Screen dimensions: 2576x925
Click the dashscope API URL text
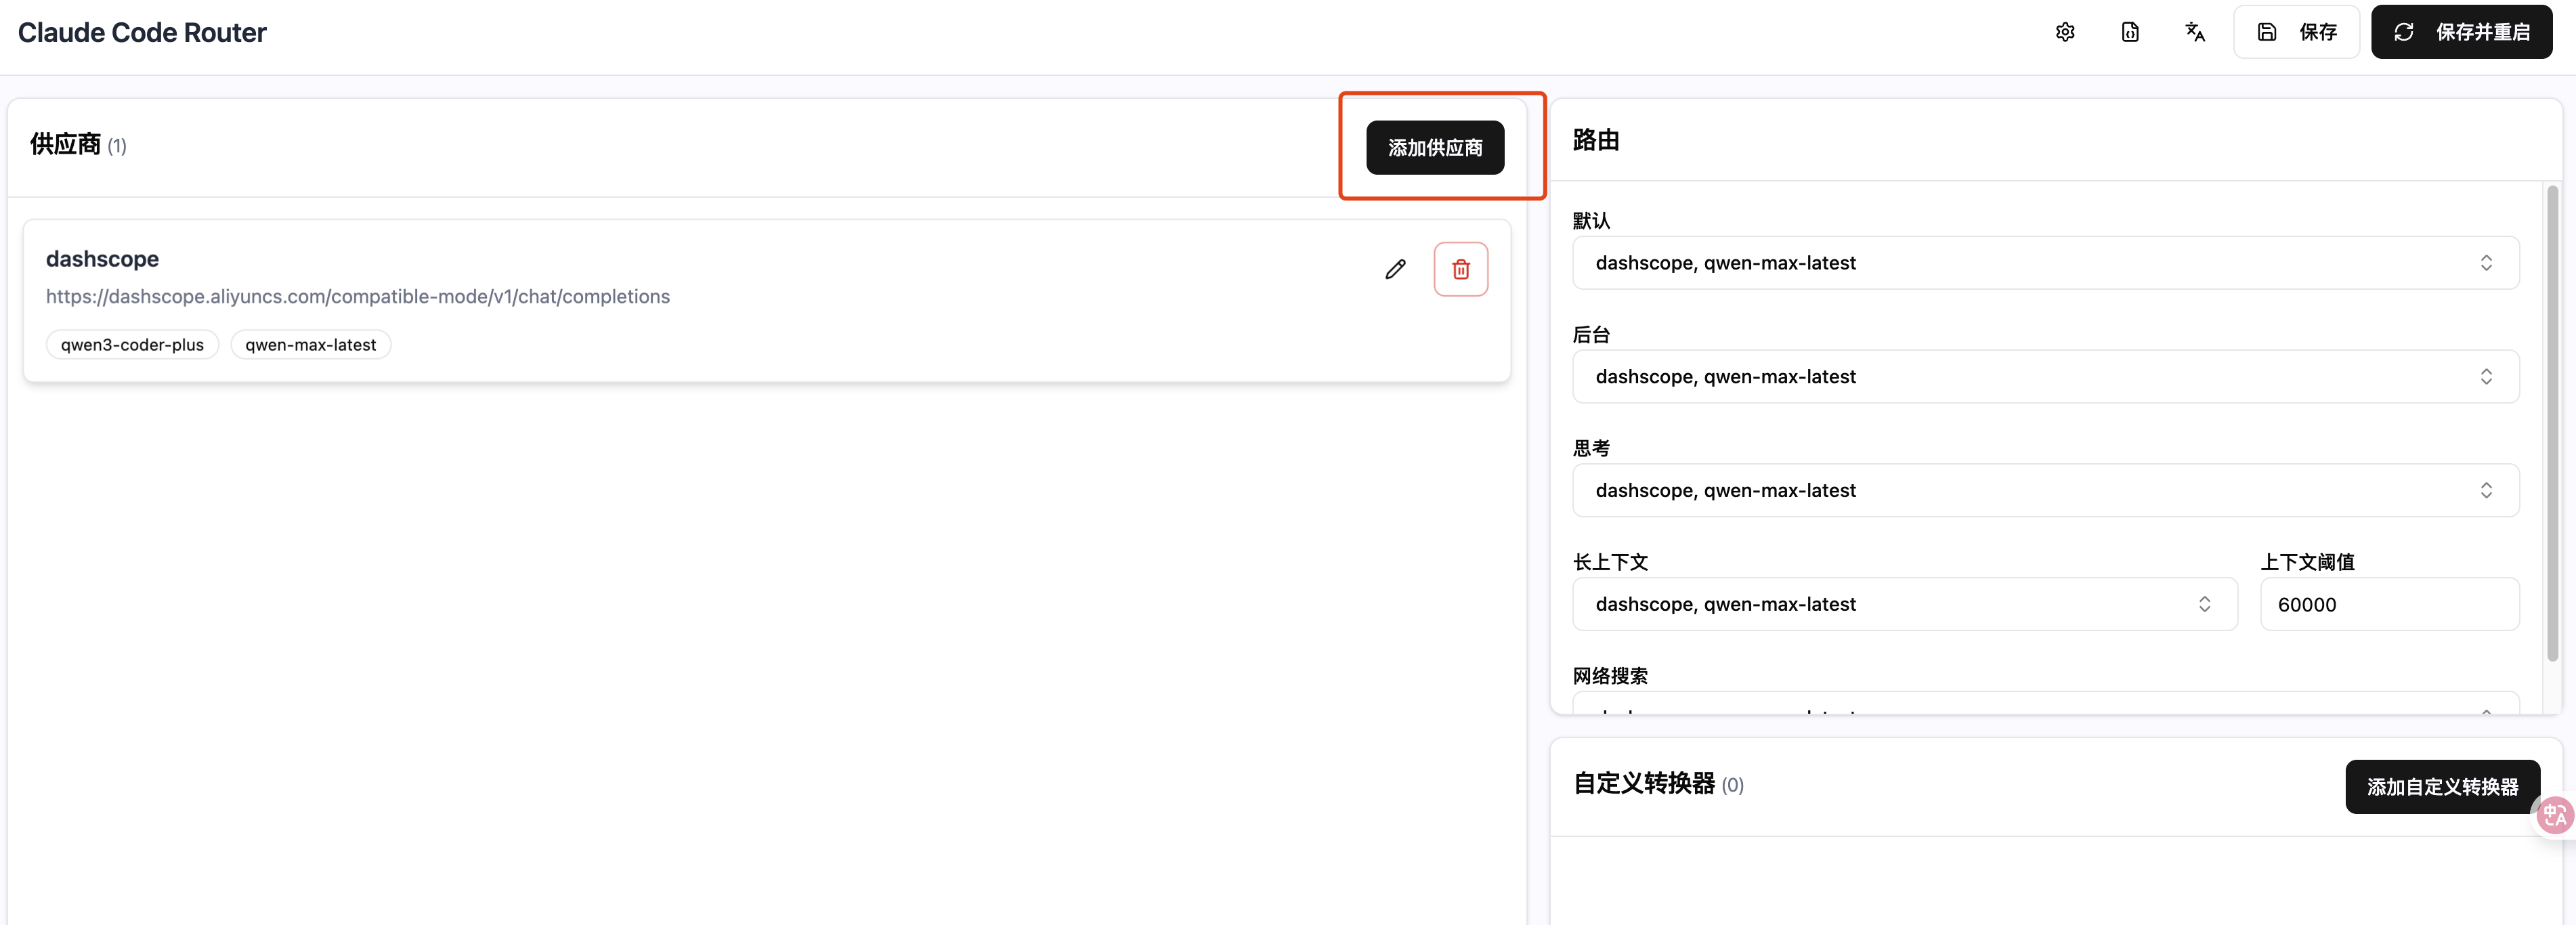[x=358, y=297]
